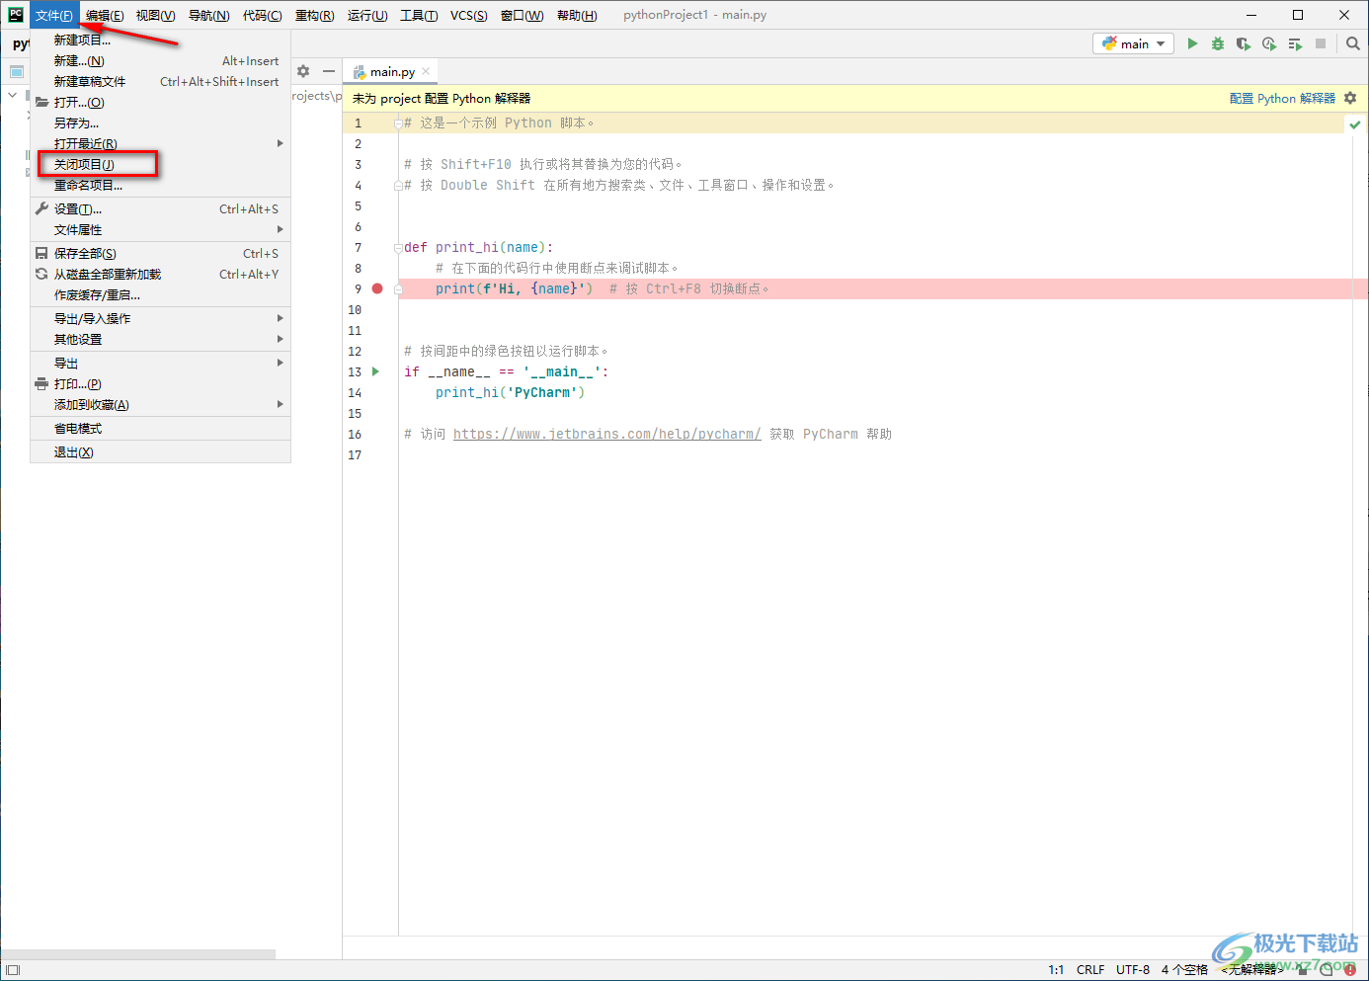Select 作废缓存/重启... menu item
1369x981 pixels.
(161, 294)
